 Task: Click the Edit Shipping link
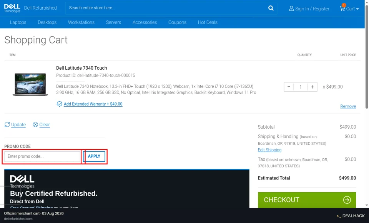[x=269, y=150]
